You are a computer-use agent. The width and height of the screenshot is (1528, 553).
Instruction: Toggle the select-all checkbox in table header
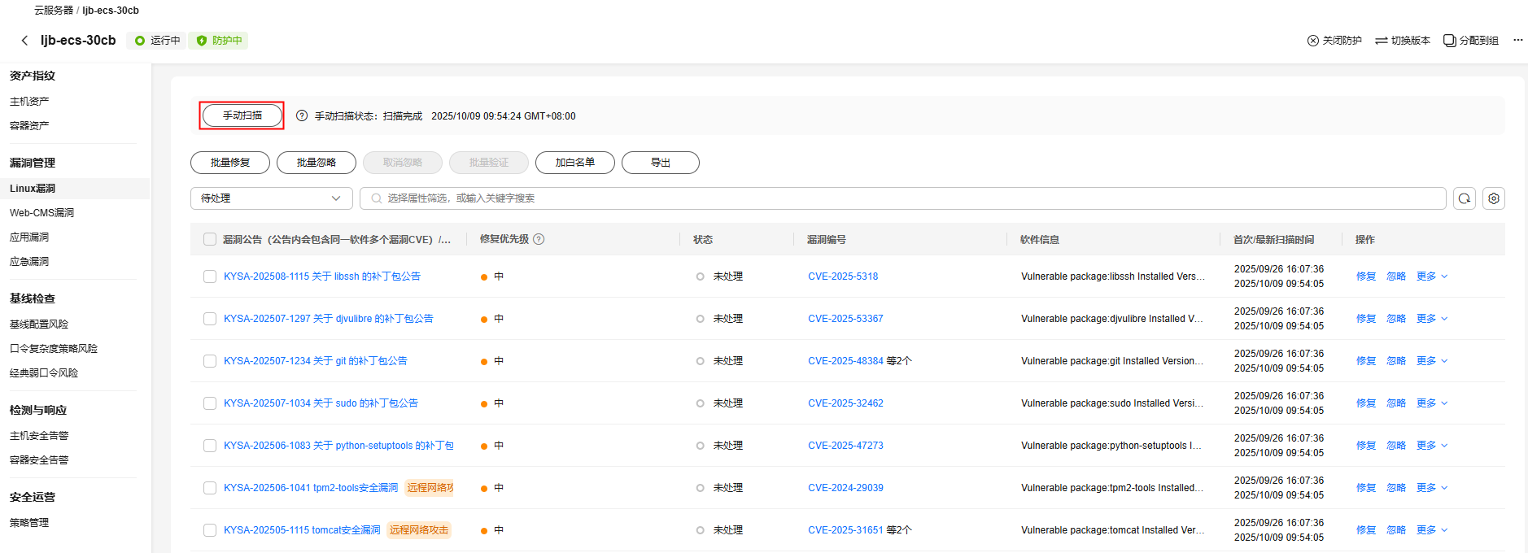tap(210, 239)
